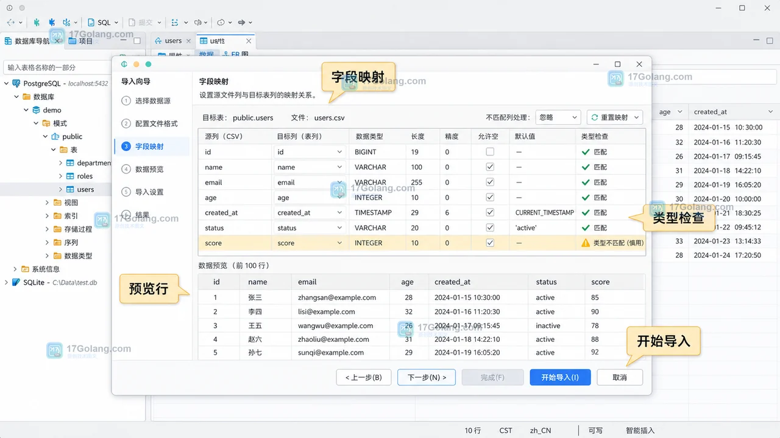Expand the SQLite connection node
The width and height of the screenshot is (780, 438).
[7, 282]
